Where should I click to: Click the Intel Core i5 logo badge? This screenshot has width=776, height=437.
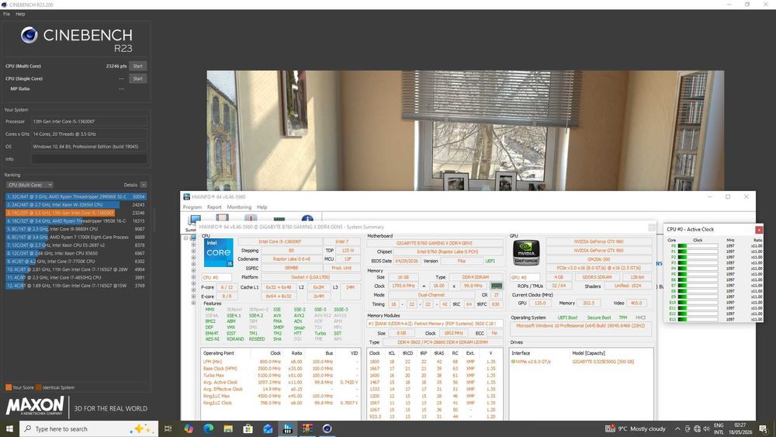pyautogui.click(x=218, y=252)
